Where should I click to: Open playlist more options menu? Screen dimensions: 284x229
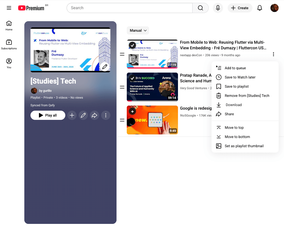[x=106, y=115]
